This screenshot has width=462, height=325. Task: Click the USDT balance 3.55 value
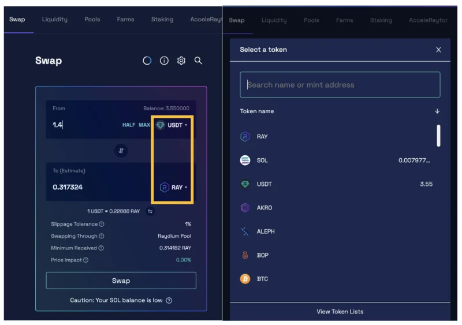click(x=426, y=184)
